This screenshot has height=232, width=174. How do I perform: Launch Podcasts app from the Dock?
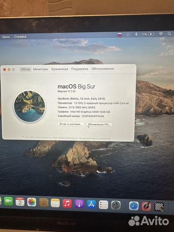click(79, 204)
